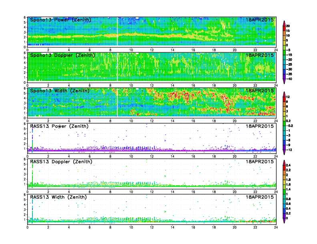Click the height 6 tick of the Spano13 Width axis
Viewport: 317px width, 244px height.
pyautogui.click(x=25, y=88)
